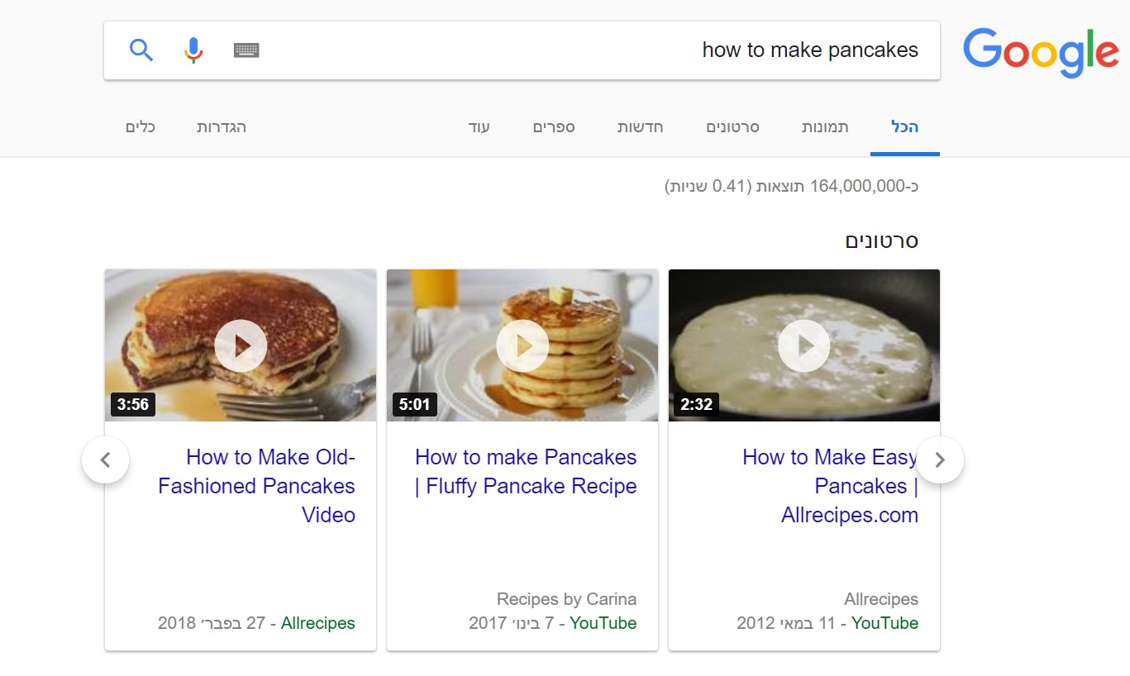1130x676 pixels.
Task: Switch to the תמונות (Images) tab
Action: [x=825, y=127]
